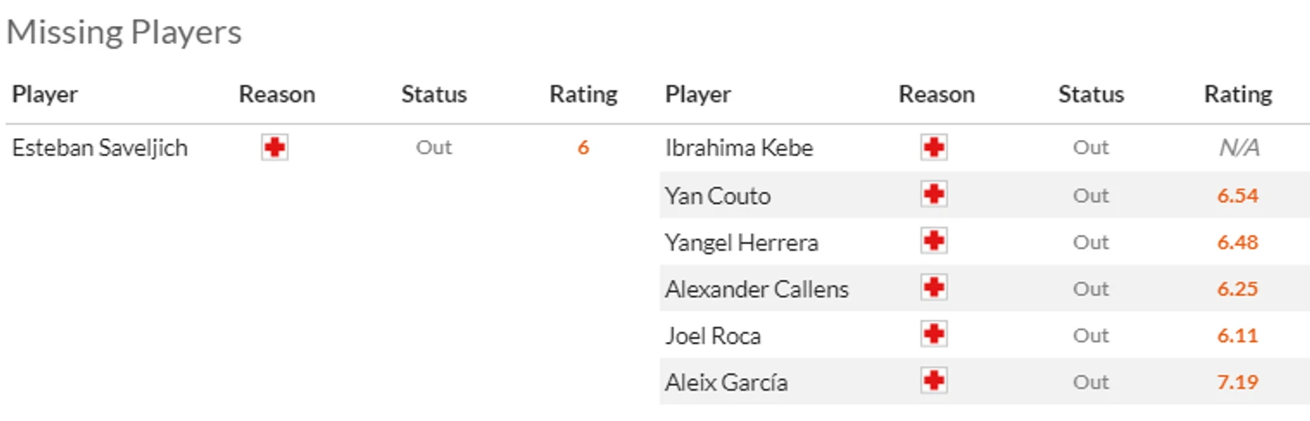Open Esteban Saveljich player link
1310x421 pixels.
click(x=100, y=148)
